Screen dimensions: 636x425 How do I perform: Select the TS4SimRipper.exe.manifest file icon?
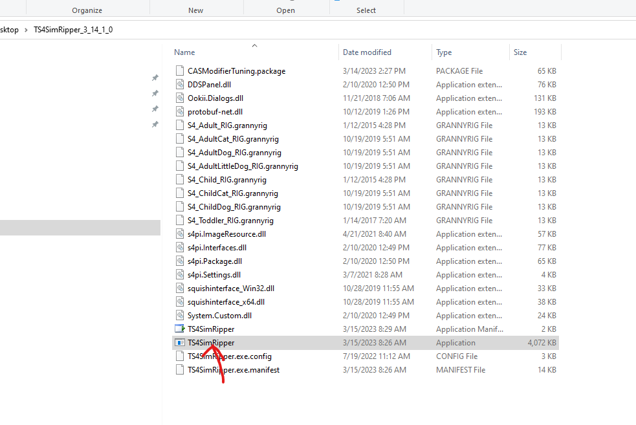pyautogui.click(x=179, y=369)
